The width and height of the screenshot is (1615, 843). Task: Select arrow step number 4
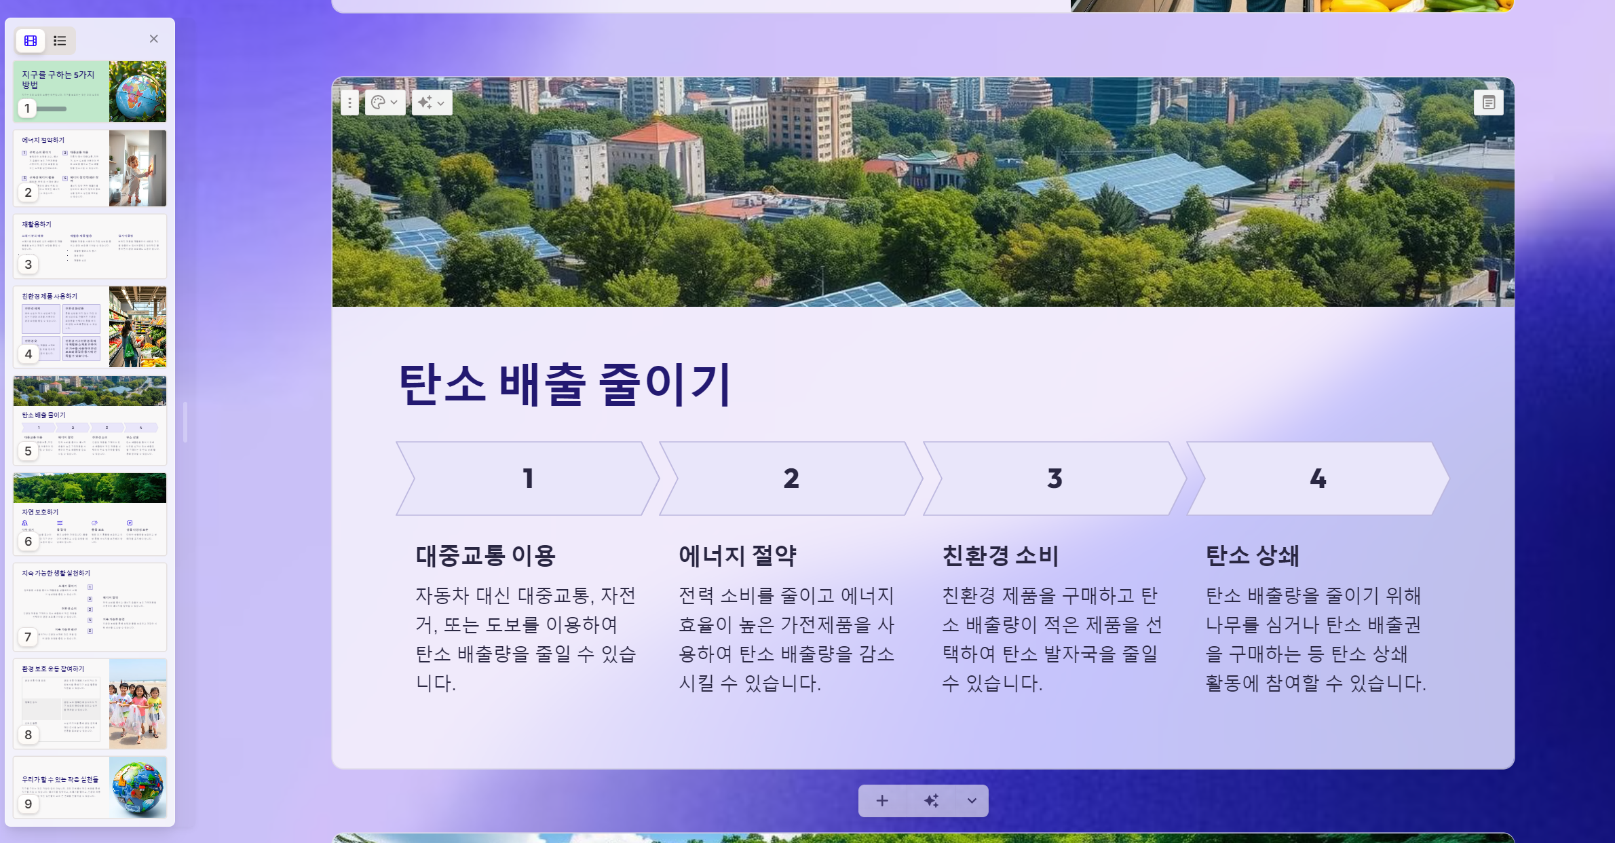pos(1318,479)
